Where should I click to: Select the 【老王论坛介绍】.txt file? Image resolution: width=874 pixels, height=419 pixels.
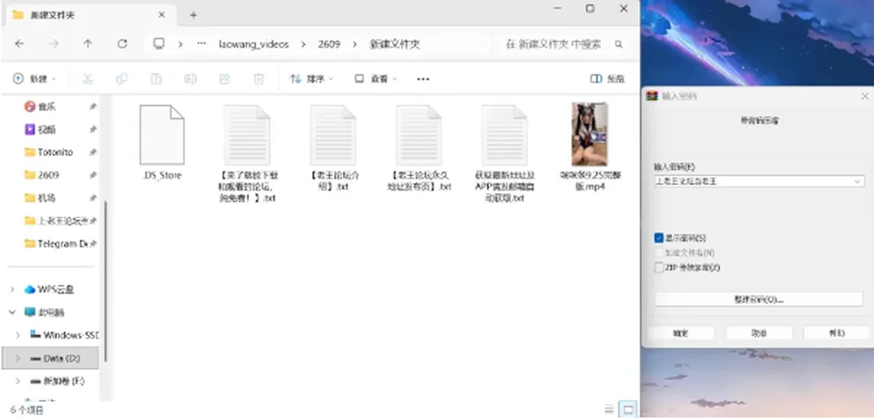(x=333, y=148)
